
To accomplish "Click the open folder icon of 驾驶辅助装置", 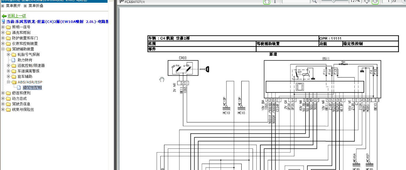I will (x=9, y=49).
